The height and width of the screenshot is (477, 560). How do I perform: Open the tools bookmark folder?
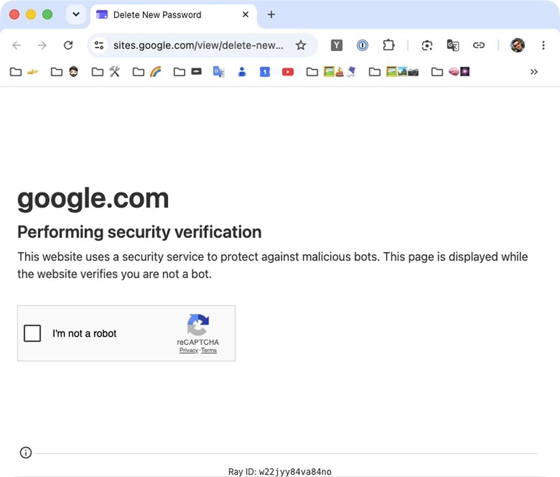pos(106,72)
